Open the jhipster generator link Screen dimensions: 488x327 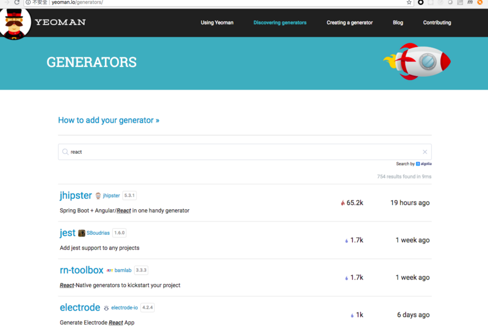click(x=76, y=195)
